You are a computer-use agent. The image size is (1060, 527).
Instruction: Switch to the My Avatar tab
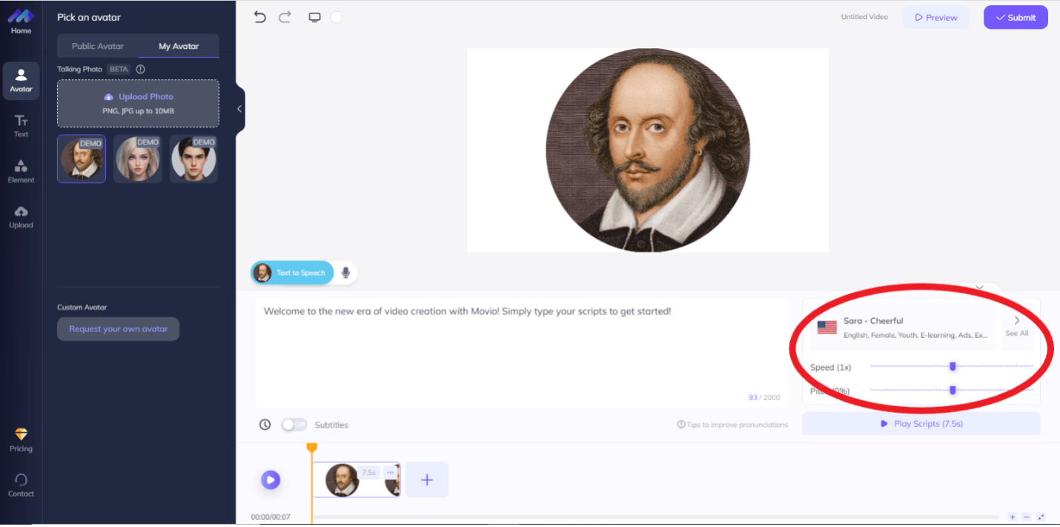coord(179,46)
